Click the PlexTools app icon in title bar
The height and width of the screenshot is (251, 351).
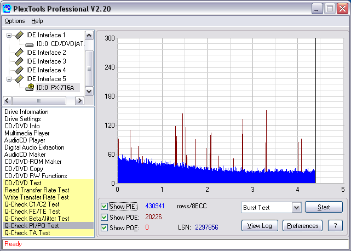(x=7, y=9)
